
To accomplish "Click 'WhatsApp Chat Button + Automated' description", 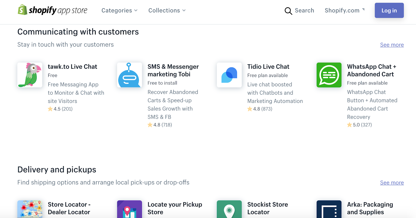I will pyautogui.click(x=372, y=104).
